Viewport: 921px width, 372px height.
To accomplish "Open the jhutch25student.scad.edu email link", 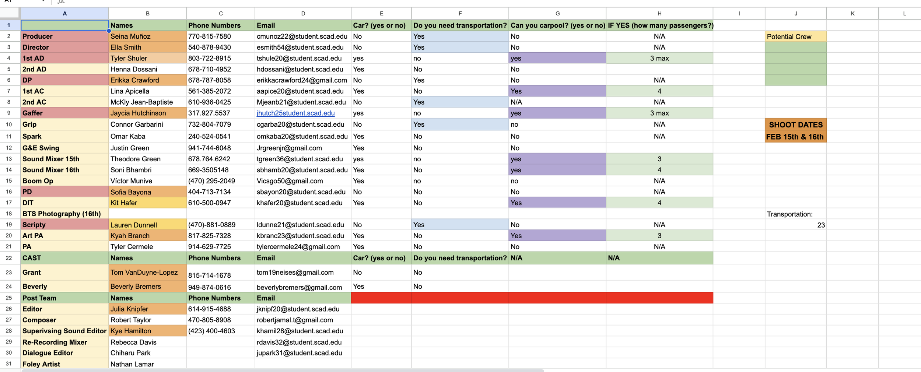I will tap(295, 113).
